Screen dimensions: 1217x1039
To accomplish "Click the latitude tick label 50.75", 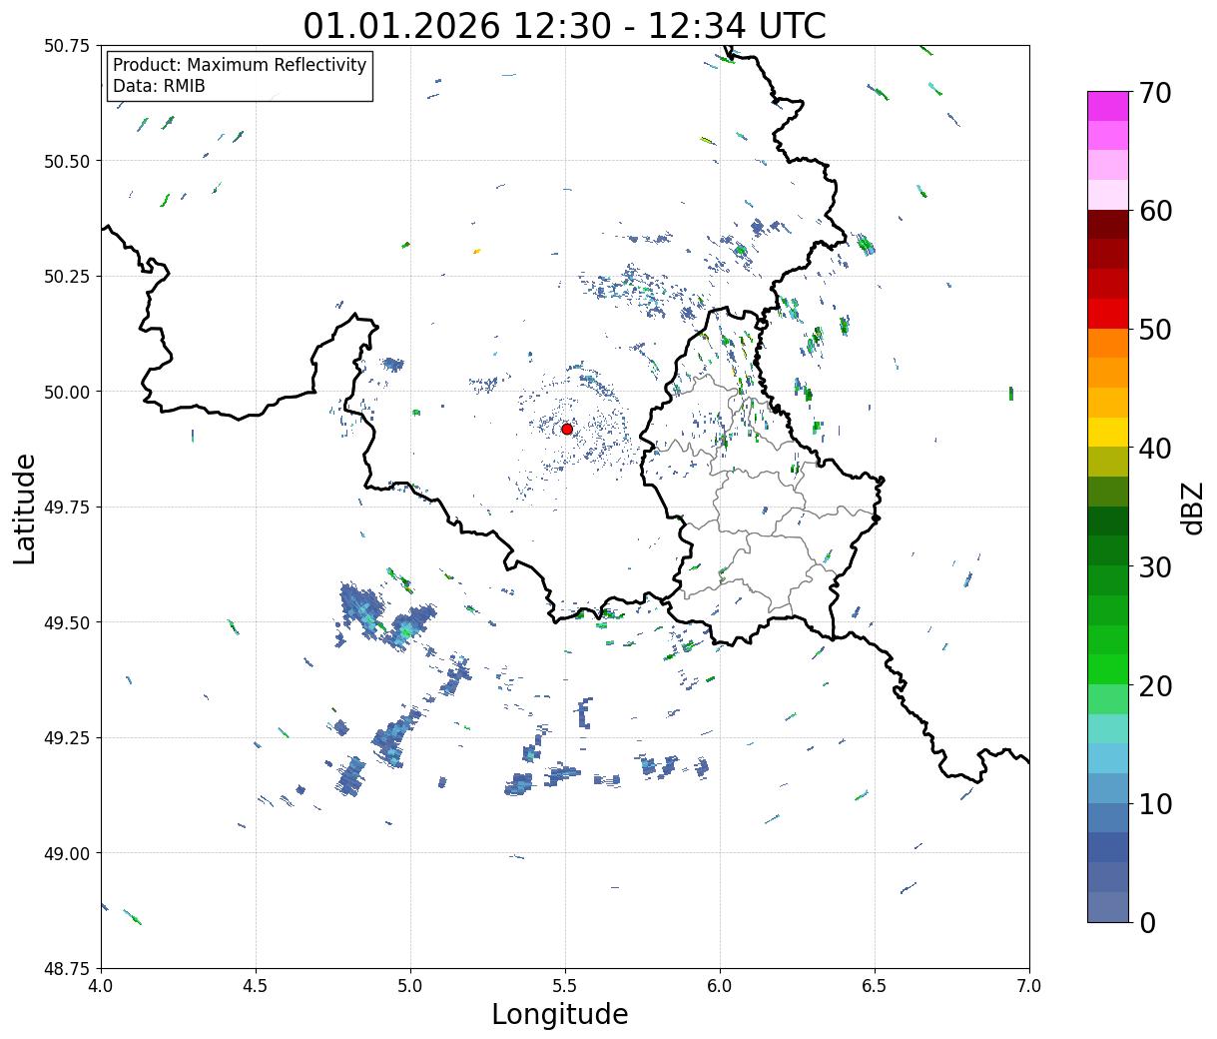I will pos(67,46).
